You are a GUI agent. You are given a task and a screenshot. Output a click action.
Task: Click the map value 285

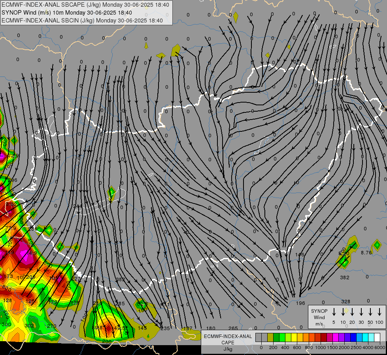120,303
